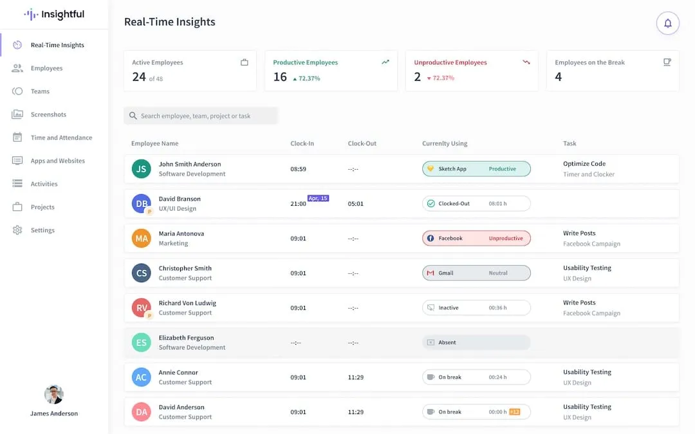Click the On break chip for Annie Connor
Viewport: 695px width, 434px height.
pyautogui.click(x=476, y=377)
